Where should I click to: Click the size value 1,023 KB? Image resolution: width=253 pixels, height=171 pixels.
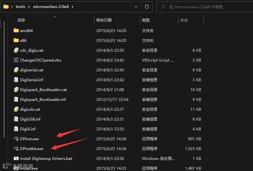193,148
